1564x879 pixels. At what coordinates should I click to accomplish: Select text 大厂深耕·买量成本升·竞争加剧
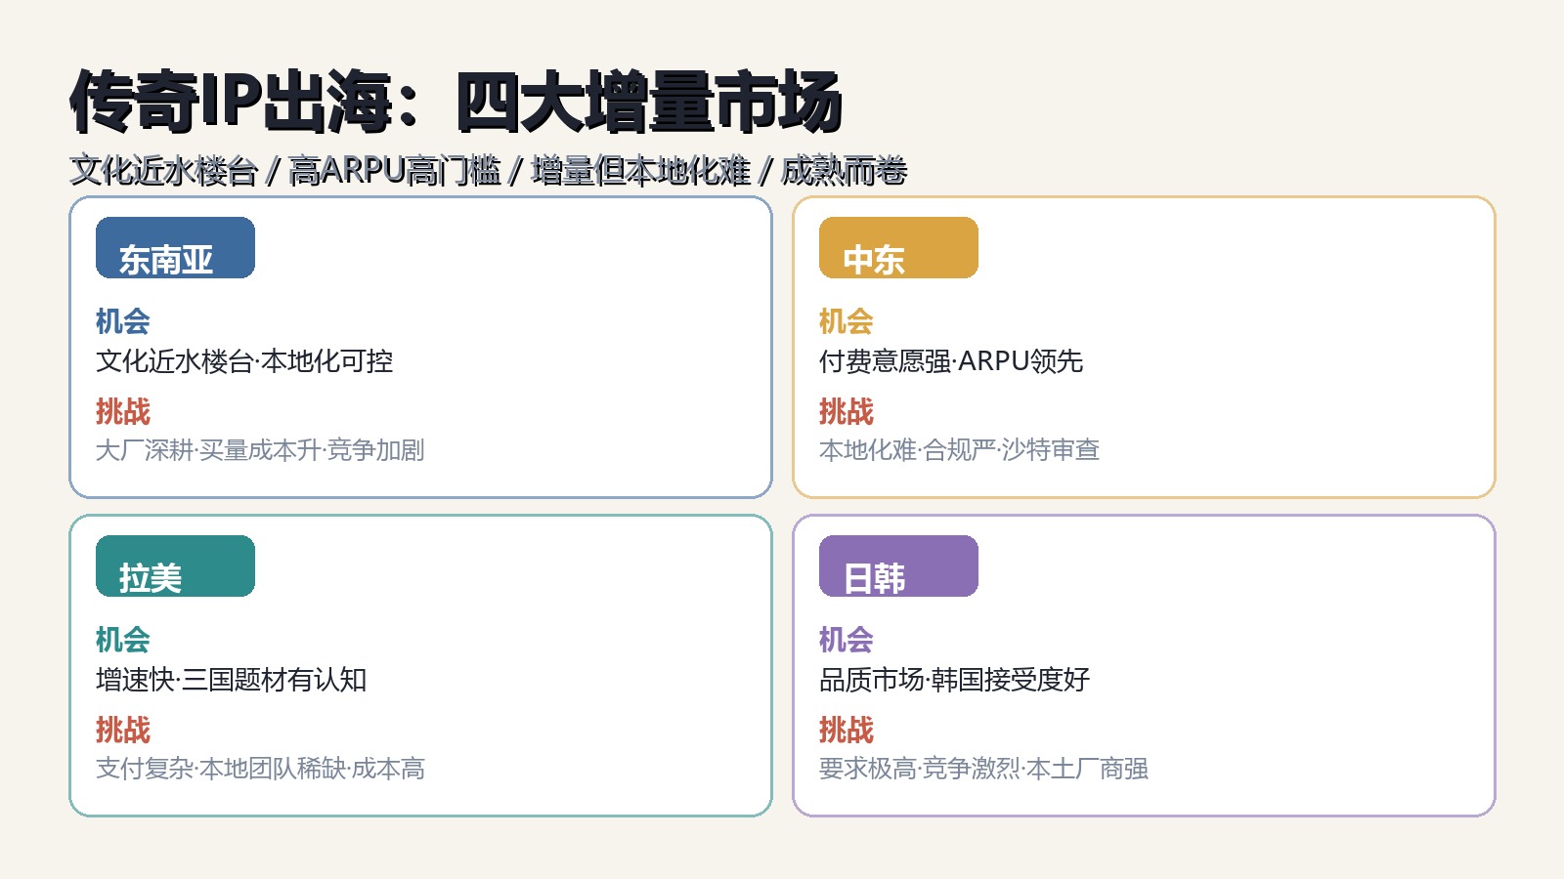click(260, 450)
